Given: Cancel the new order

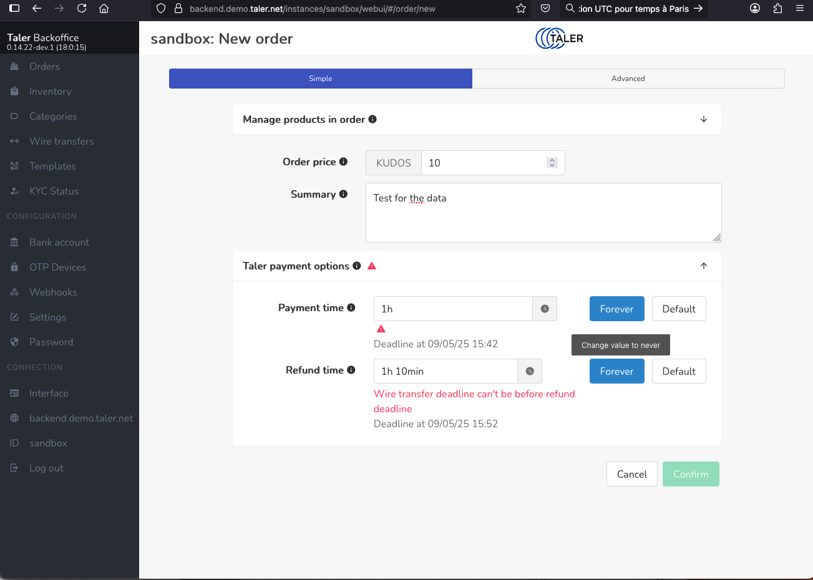Looking at the screenshot, I should pyautogui.click(x=631, y=474).
